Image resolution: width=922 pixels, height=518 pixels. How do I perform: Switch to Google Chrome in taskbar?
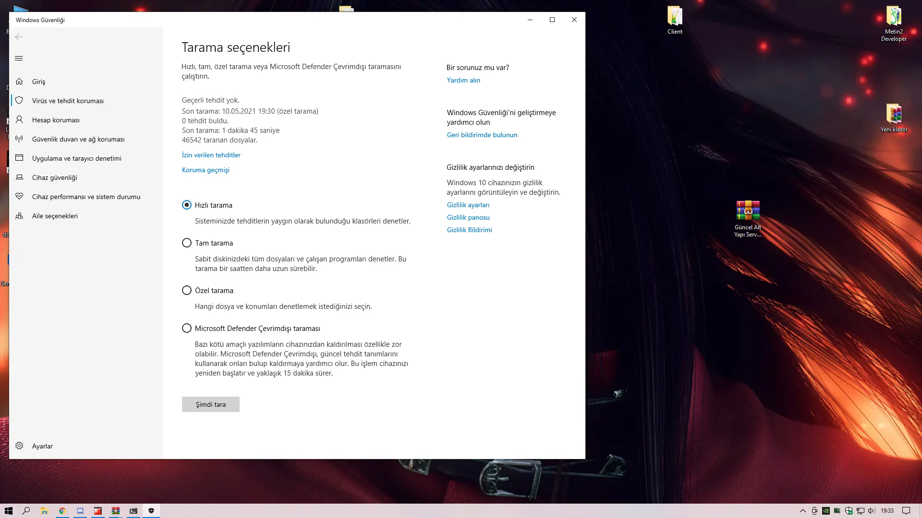tap(62, 511)
